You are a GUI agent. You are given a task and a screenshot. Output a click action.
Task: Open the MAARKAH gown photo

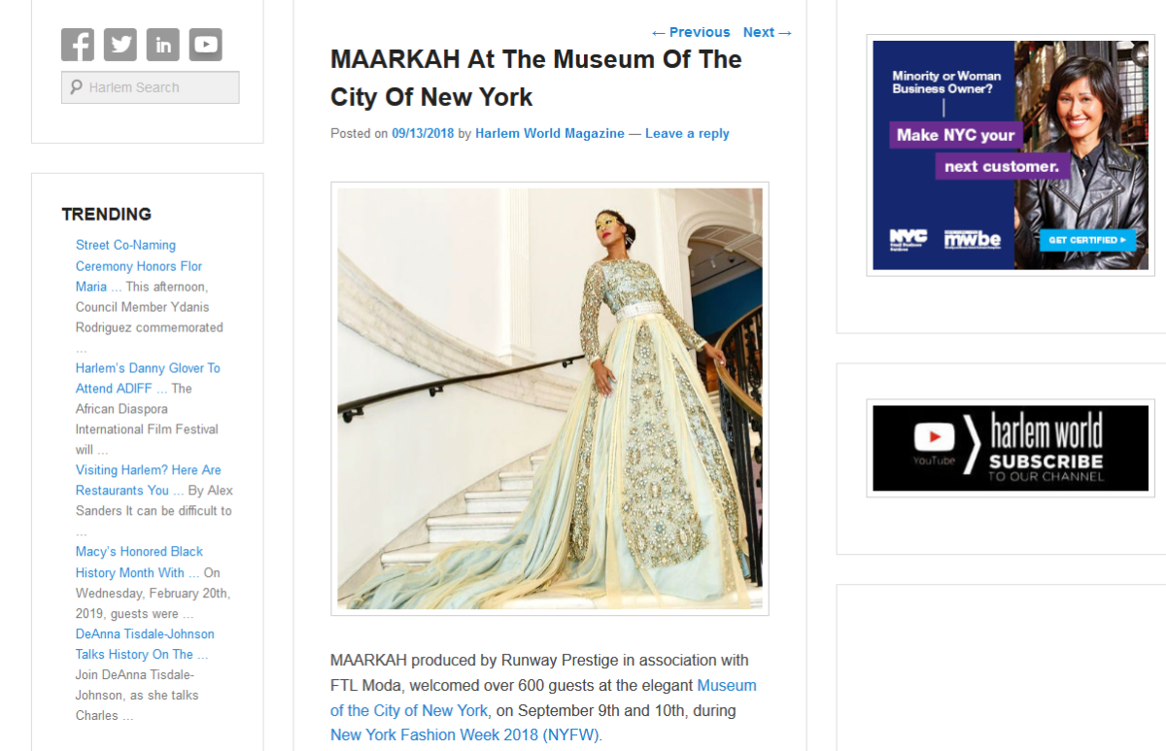click(x=550, y=398)
